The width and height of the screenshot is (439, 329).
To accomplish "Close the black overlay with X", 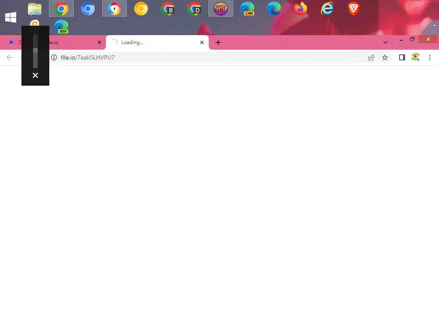I will [x=35, y=75].
